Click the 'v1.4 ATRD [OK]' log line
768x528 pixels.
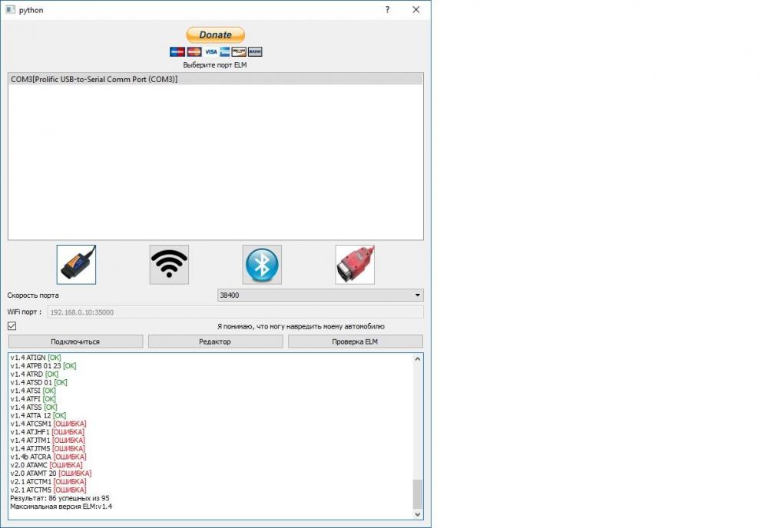tap(35, 375)
